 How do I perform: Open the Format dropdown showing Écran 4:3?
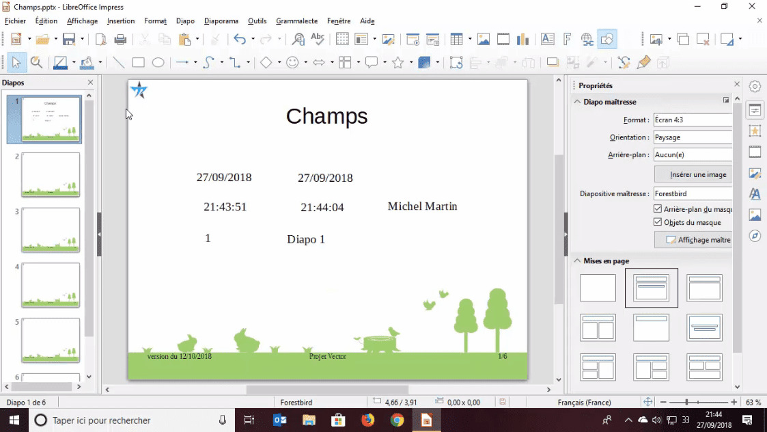point(693,119)
